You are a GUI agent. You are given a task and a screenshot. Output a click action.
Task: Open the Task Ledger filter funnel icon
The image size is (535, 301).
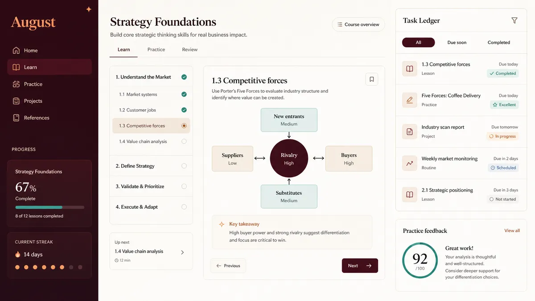point(514,21)
